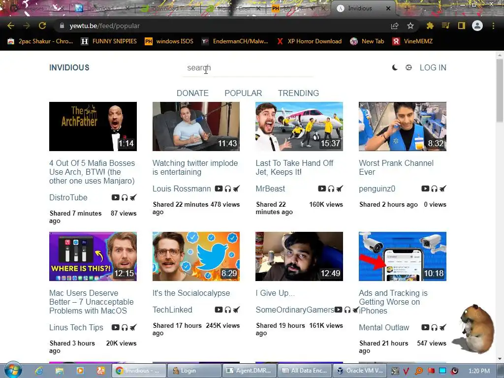Open Invidious preferences gear icon

409,67
